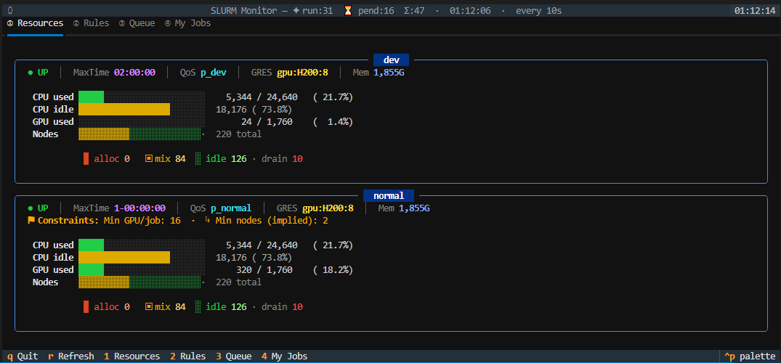Click dev panel CPU idle yellow bar

coord(124,110)
